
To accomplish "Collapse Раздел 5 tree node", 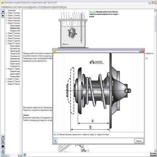I will [7, 23].
